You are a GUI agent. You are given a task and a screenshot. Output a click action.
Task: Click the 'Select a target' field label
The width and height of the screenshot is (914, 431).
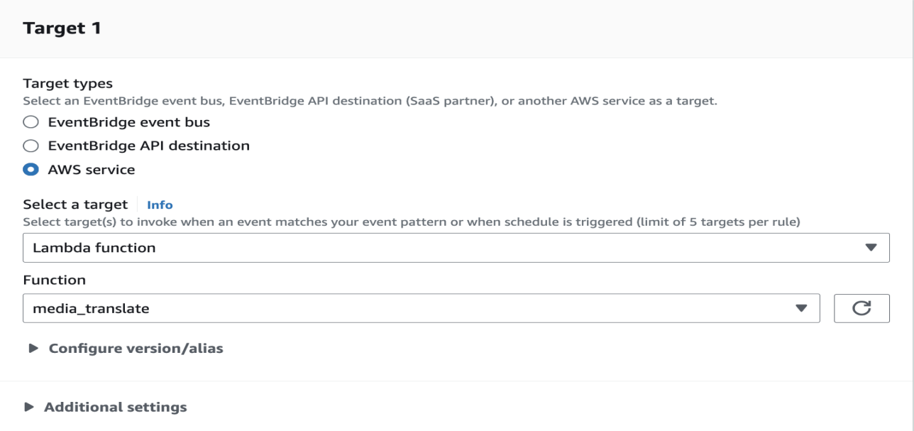75,204
